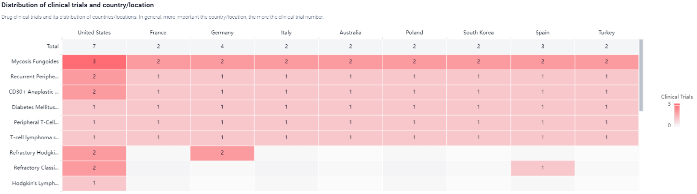Click the CD30+ Anaplastic row label

tap(35, 92)
